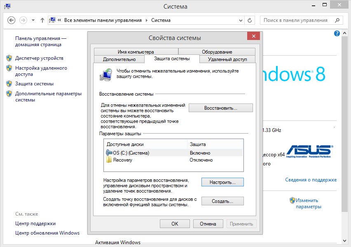
Task: Click main window scrollbar down arrow
Action: click(344, 241)
